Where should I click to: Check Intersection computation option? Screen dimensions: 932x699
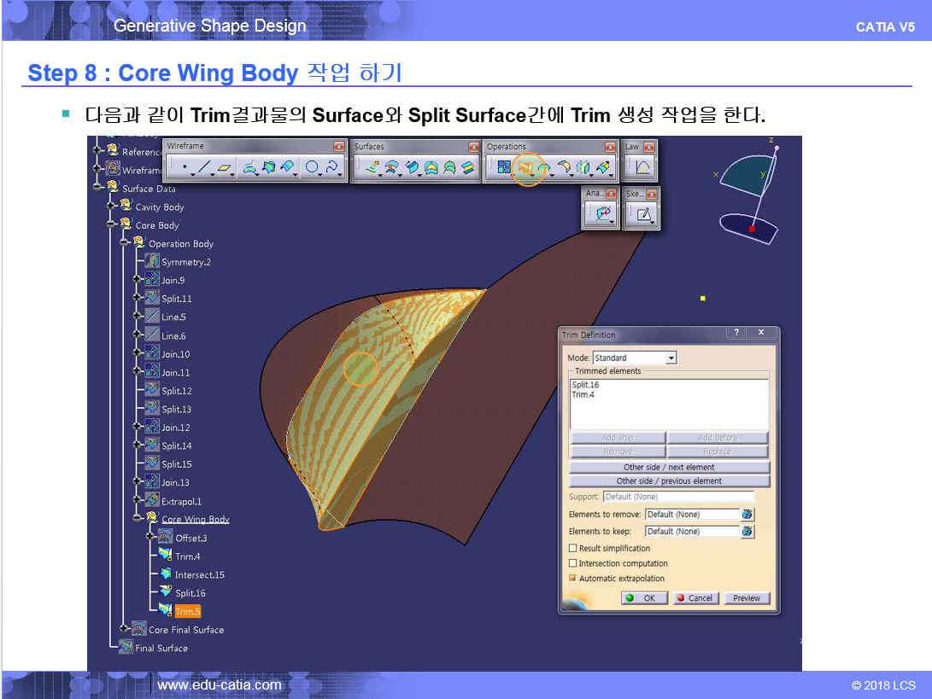tap(573, 563)
